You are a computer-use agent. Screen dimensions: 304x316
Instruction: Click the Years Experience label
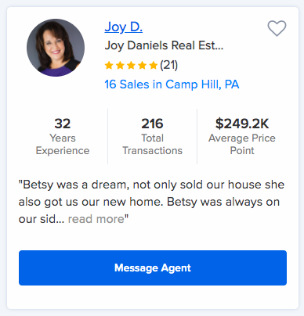pyautogui.click(x=63, y=144)
